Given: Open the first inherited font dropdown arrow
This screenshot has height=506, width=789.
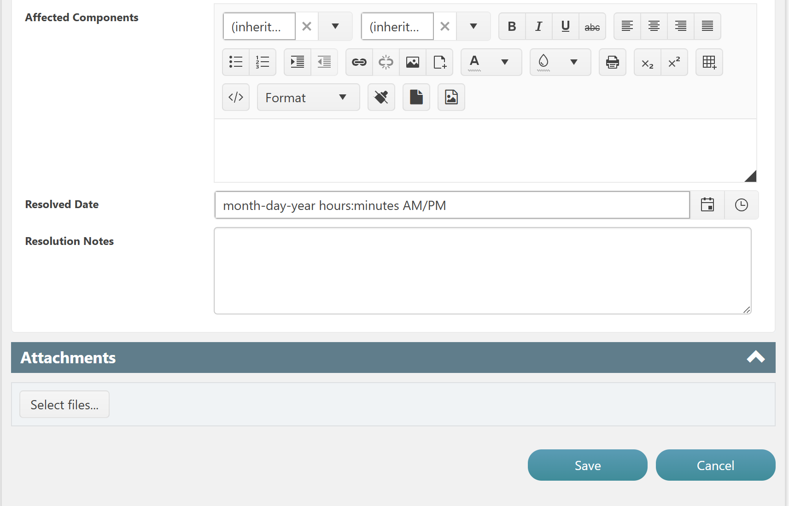Looking at the screenshot, I should click(335, 27).
